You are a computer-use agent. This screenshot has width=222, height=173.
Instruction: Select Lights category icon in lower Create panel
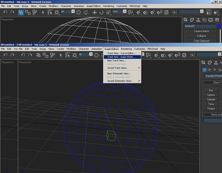[215, 69]
